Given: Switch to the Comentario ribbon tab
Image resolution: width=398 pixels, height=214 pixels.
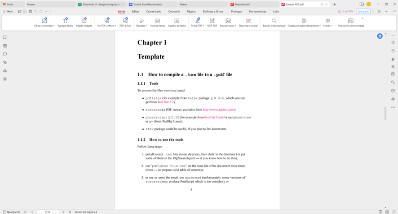Looking at the screenshot, I should click(154, 11).
